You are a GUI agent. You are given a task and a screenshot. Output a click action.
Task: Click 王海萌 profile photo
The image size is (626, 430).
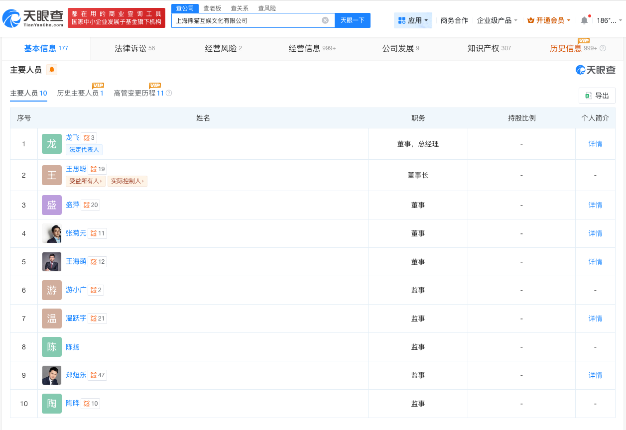[52, 262]
